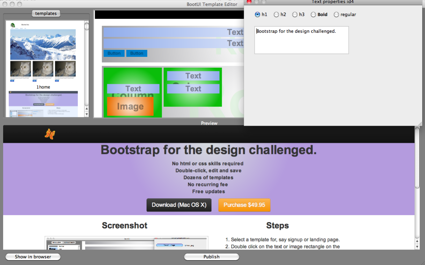
Task: Click the Acme Inc logo in the 1home template
Action: 14,26
